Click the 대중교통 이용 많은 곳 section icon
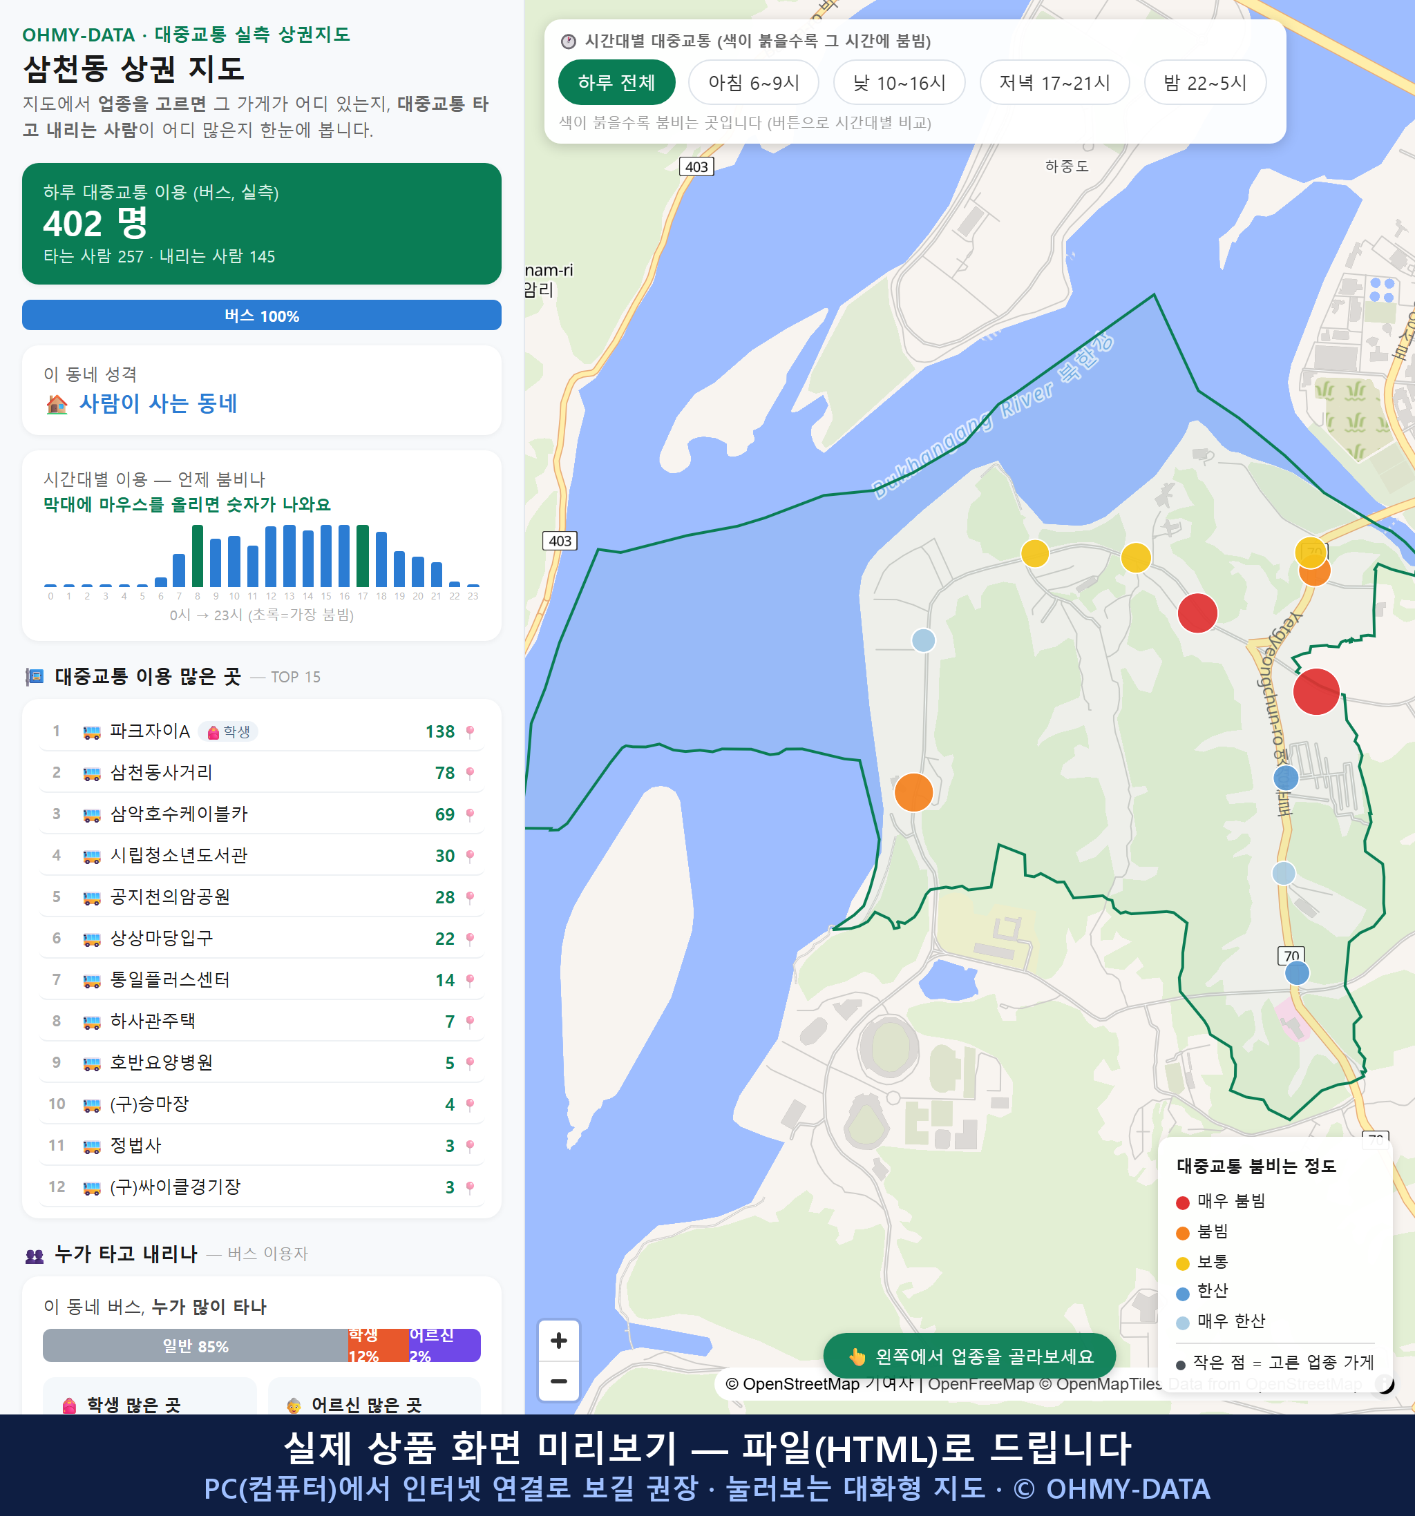The width and height of the screenshot is (1415, 1516). 35,676
